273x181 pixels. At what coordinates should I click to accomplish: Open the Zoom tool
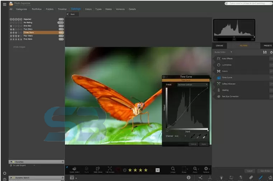pyautogui.click(x=195, y=170)
